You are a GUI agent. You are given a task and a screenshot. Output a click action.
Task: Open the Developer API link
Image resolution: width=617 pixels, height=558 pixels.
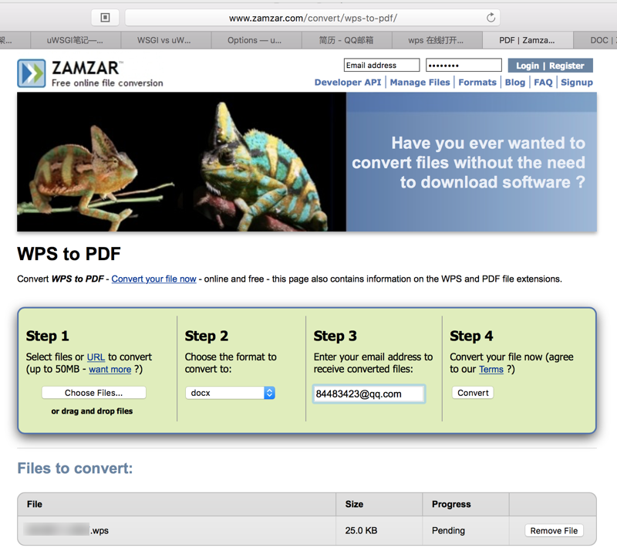348,83
